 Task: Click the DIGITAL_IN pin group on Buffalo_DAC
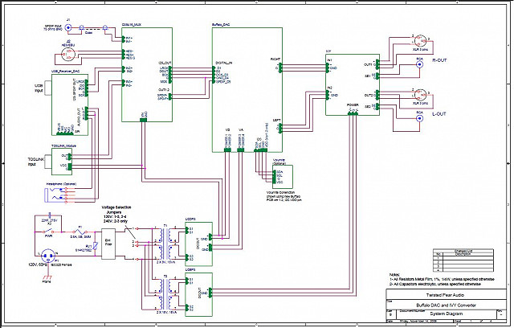[220, 74]
